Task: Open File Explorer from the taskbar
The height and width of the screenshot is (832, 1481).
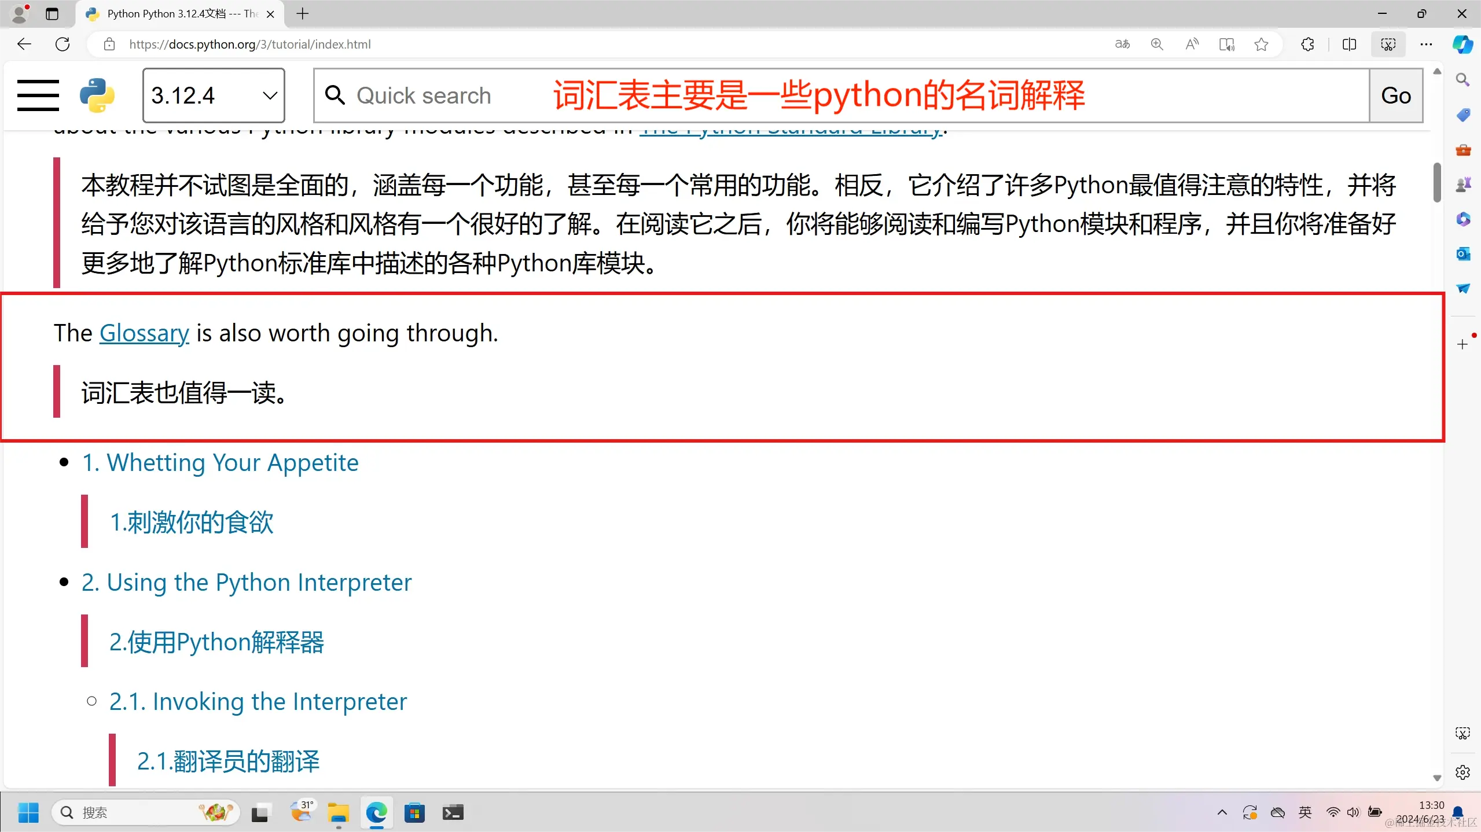Action: (338, 812)
